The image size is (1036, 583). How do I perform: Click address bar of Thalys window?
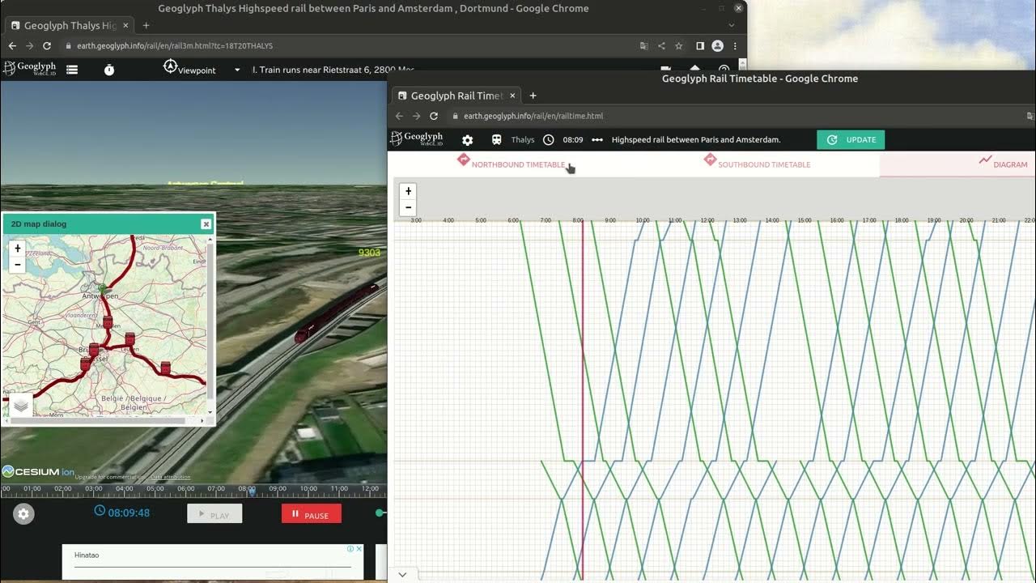click(x=348, y=46)
